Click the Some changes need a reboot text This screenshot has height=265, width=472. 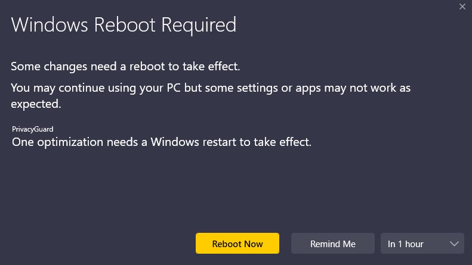[125, 67]
